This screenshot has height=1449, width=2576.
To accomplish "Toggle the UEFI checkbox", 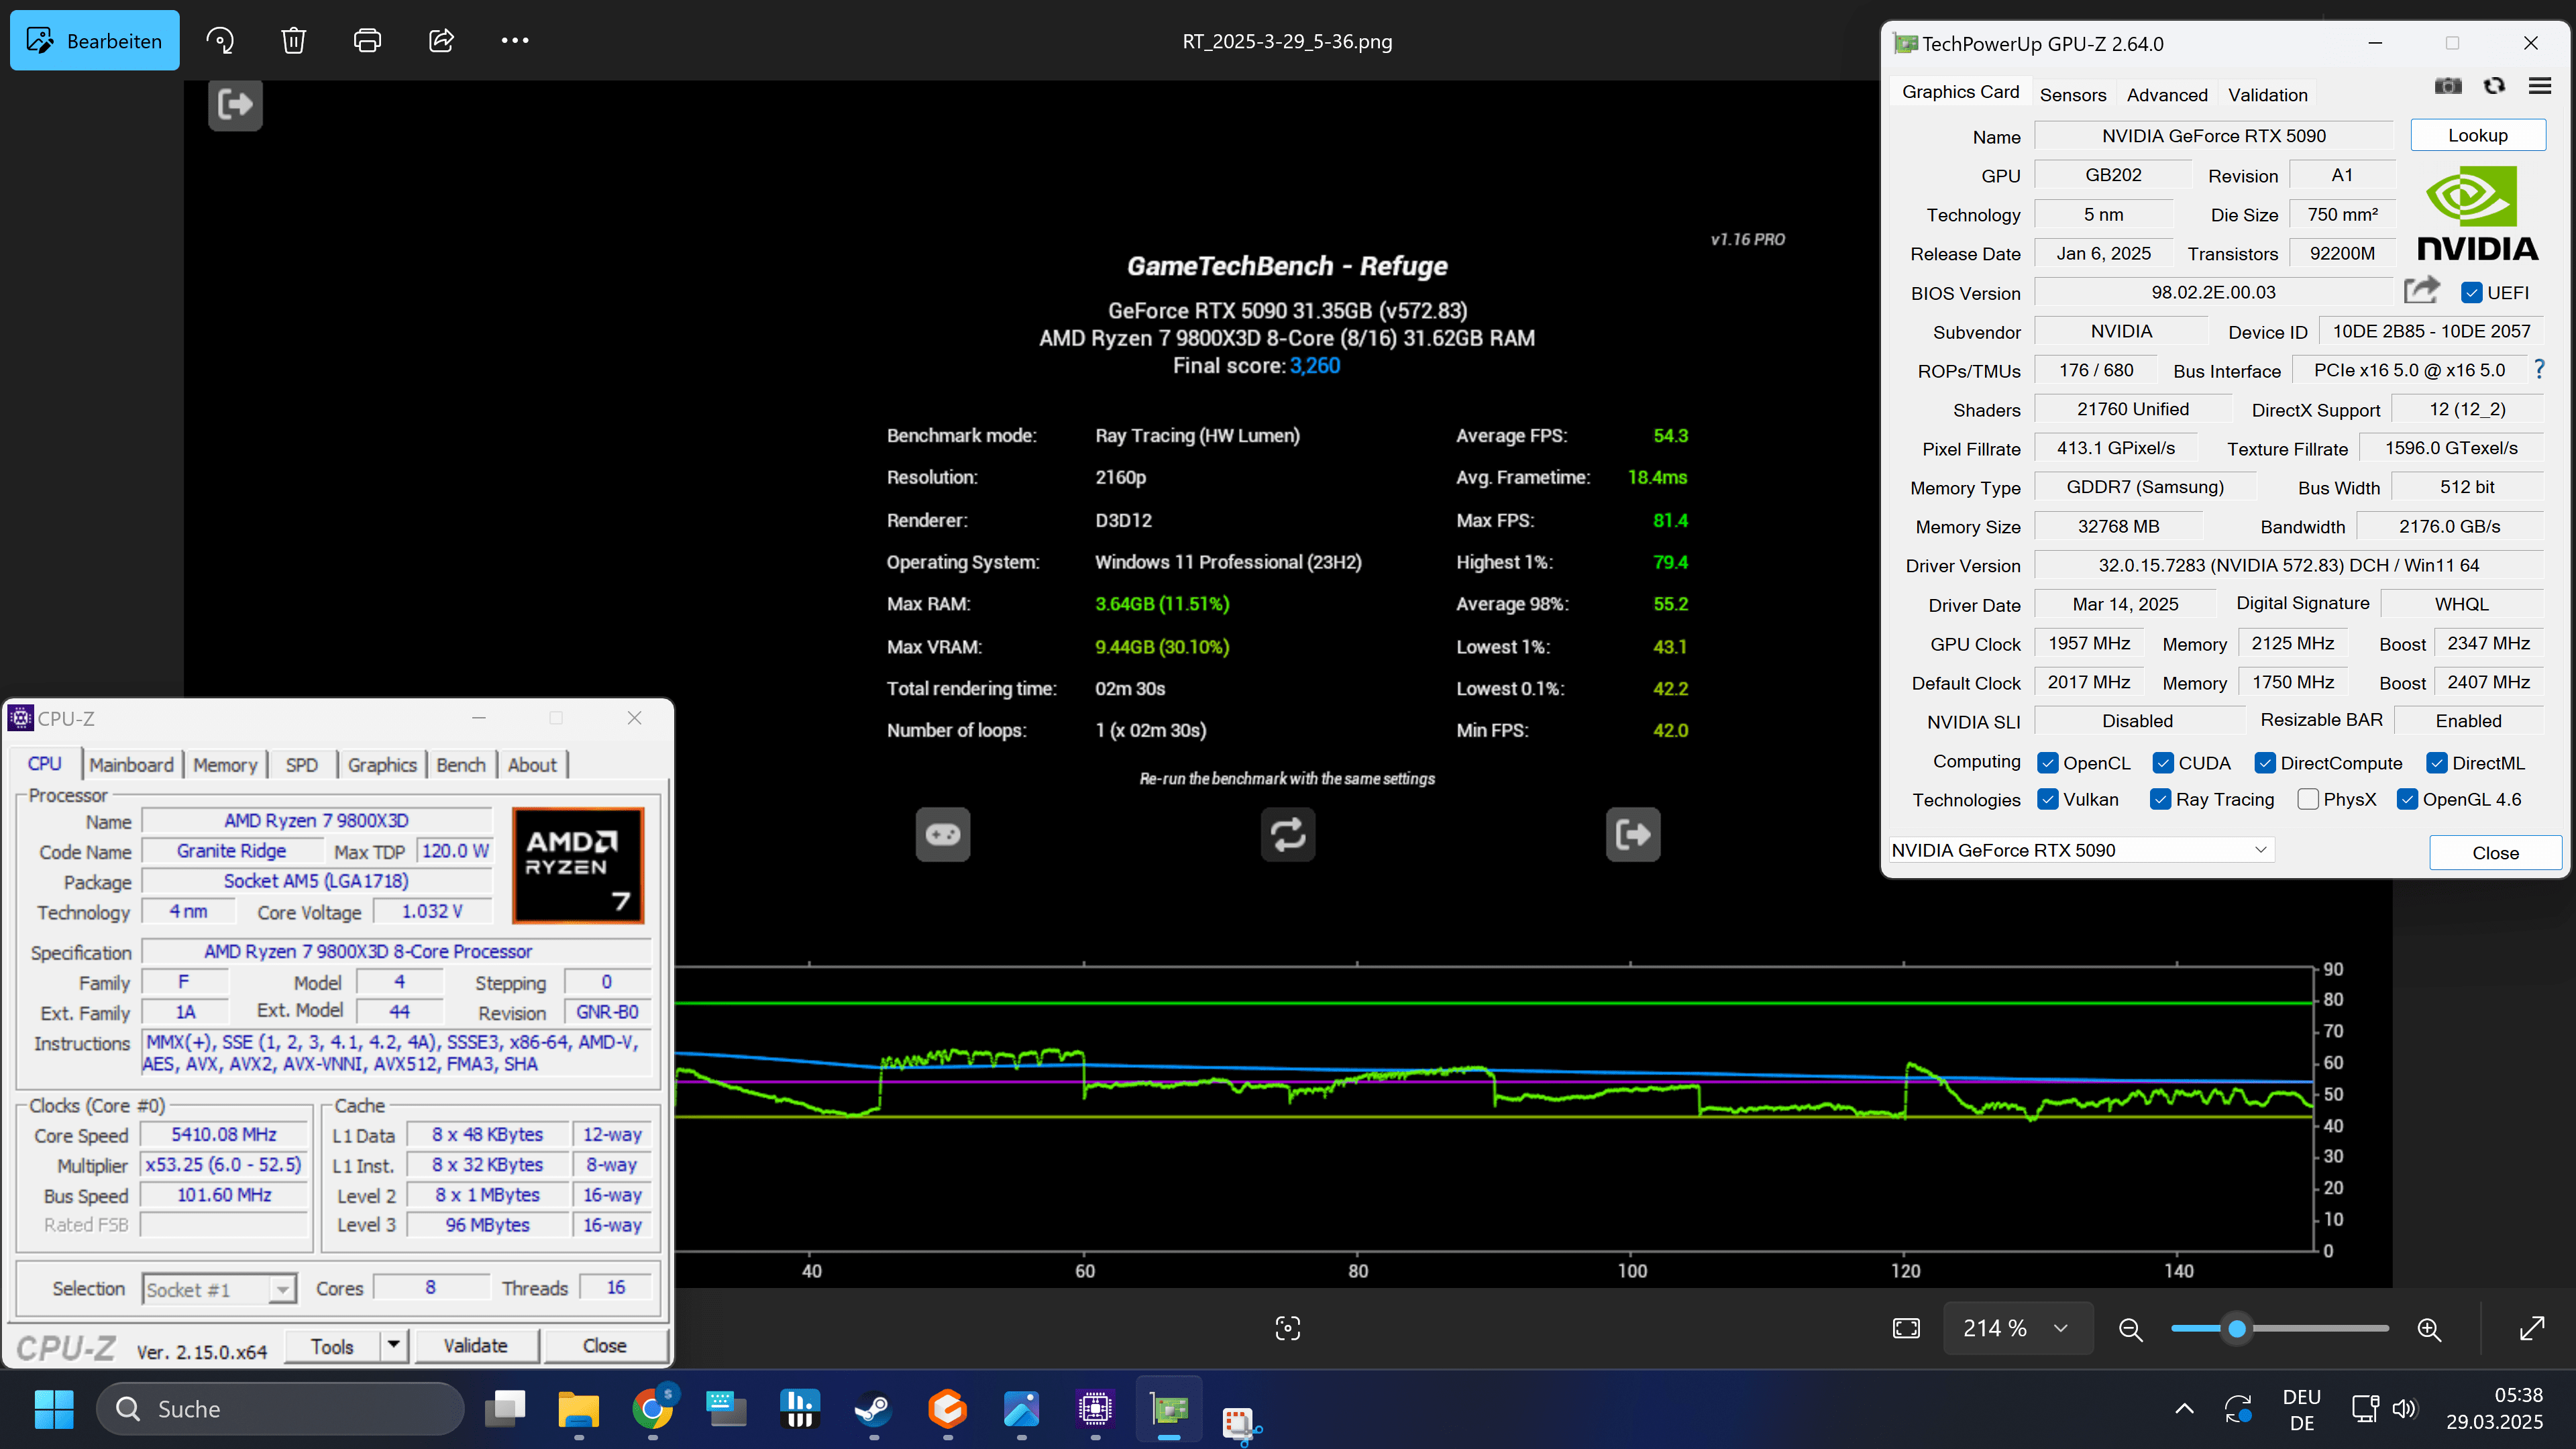I will (2471, 293).
